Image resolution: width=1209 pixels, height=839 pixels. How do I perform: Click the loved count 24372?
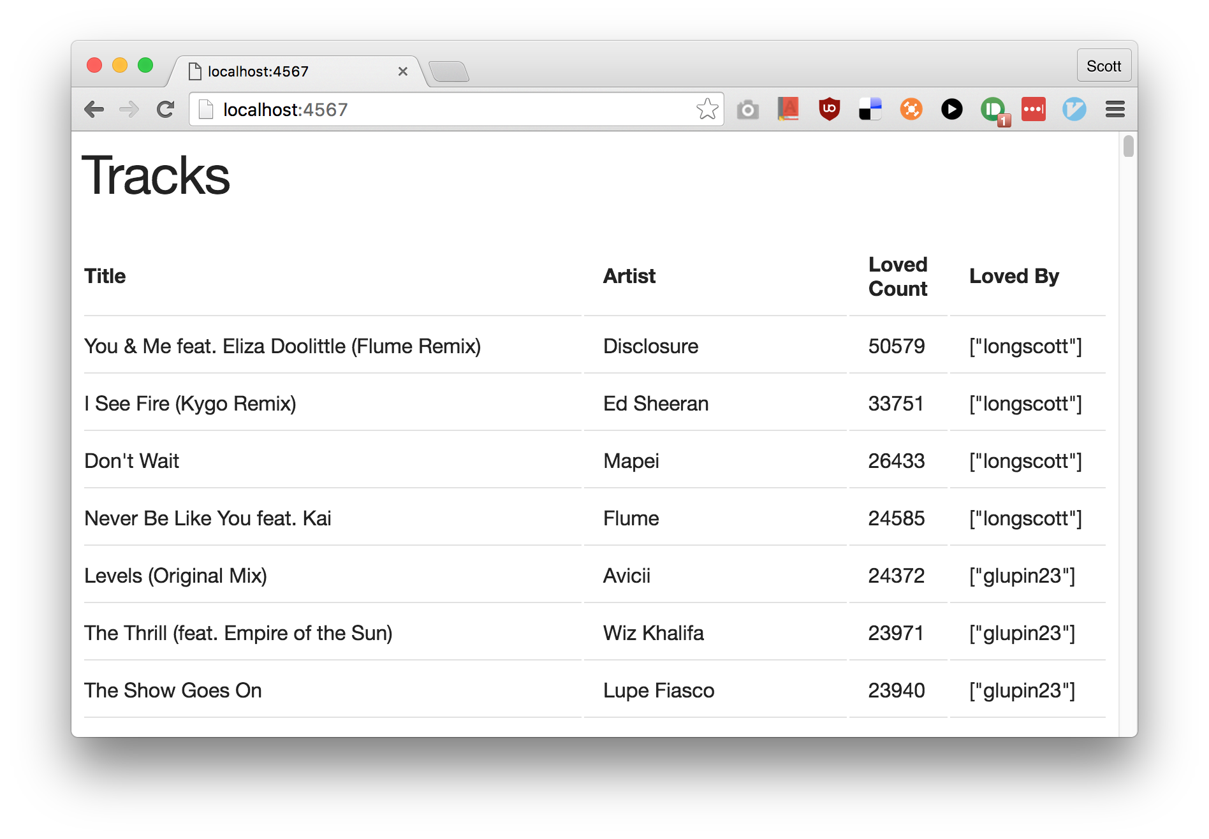(897, 576)
